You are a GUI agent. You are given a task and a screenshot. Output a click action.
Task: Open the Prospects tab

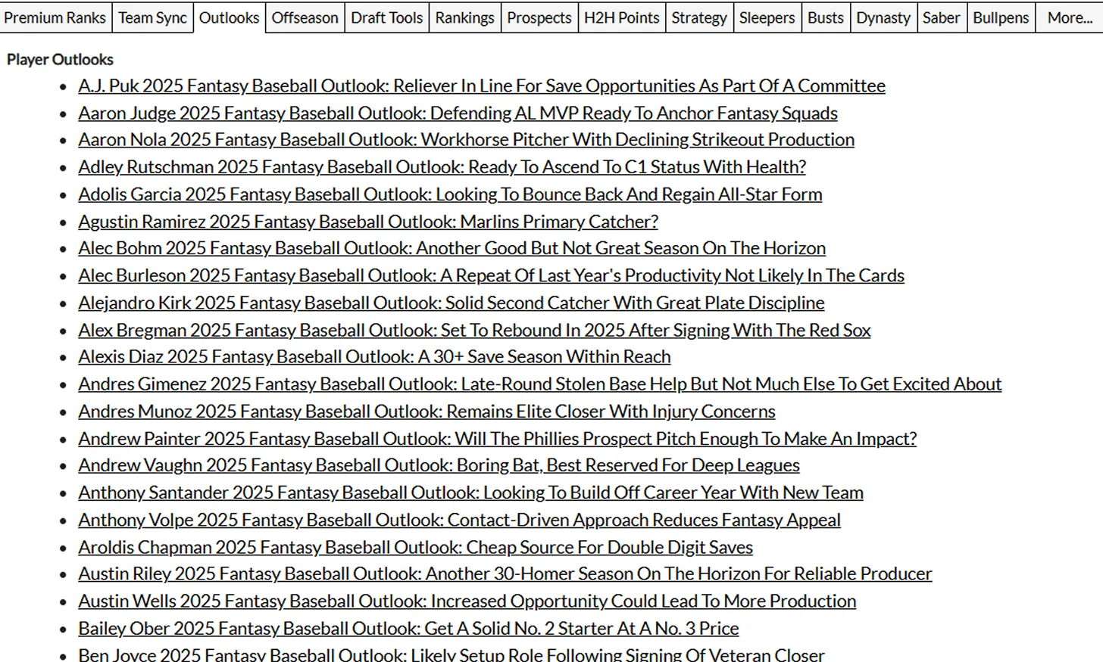[x=539, y=17]
